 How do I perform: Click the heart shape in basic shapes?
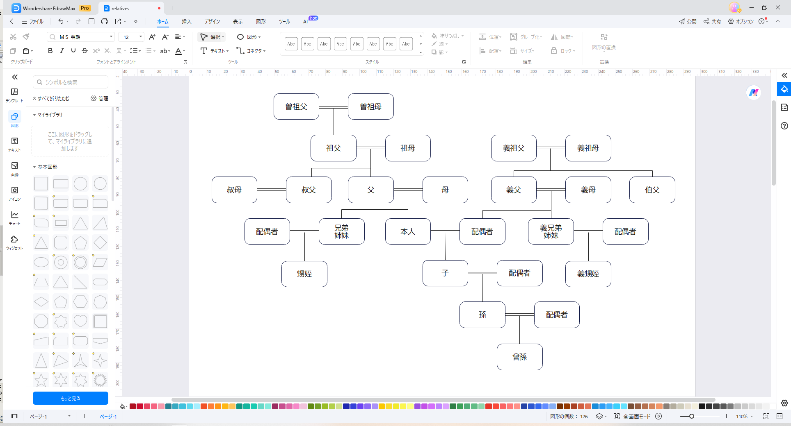80,321
